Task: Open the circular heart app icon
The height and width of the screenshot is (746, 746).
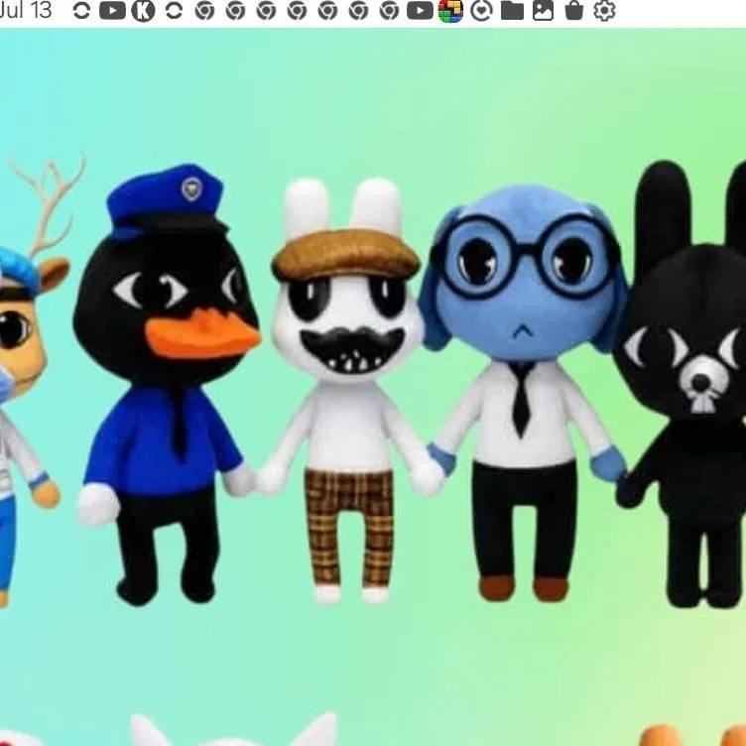Action: tap(481, 11)
